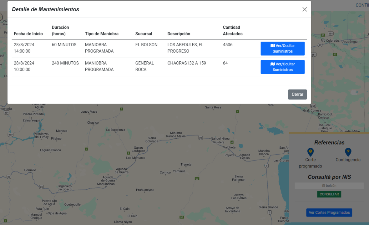The height and width of the screenshot is (225, 369).
Task: Click route 8 marker near Ganzu Laufquen
Action: [x=128, y=153]
